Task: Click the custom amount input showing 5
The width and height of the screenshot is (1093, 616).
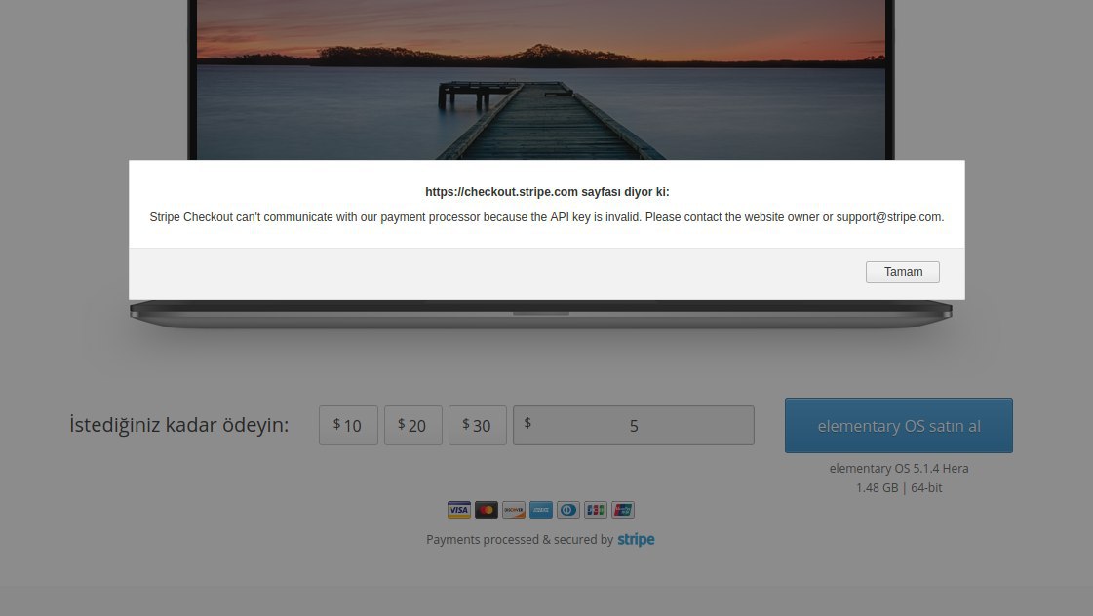Action: point(633,425)
